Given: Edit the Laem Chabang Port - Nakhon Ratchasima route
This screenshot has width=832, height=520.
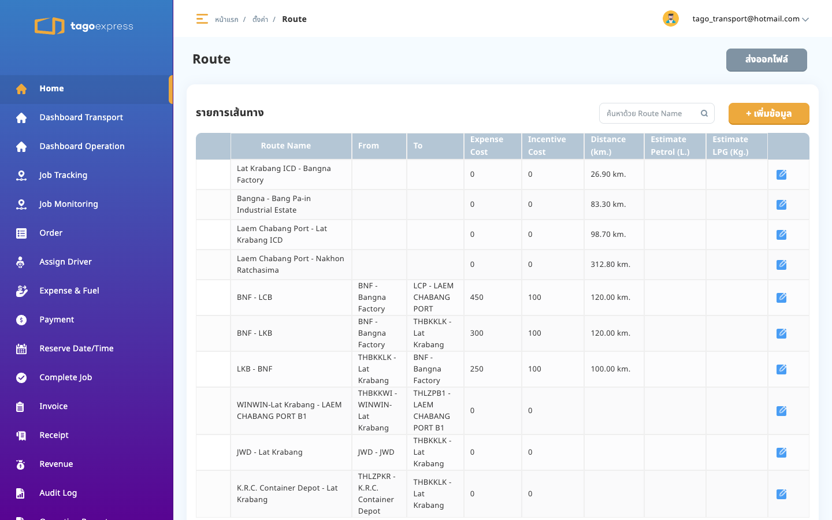Looking at the screenshot, I should click(x=781, y=265).
